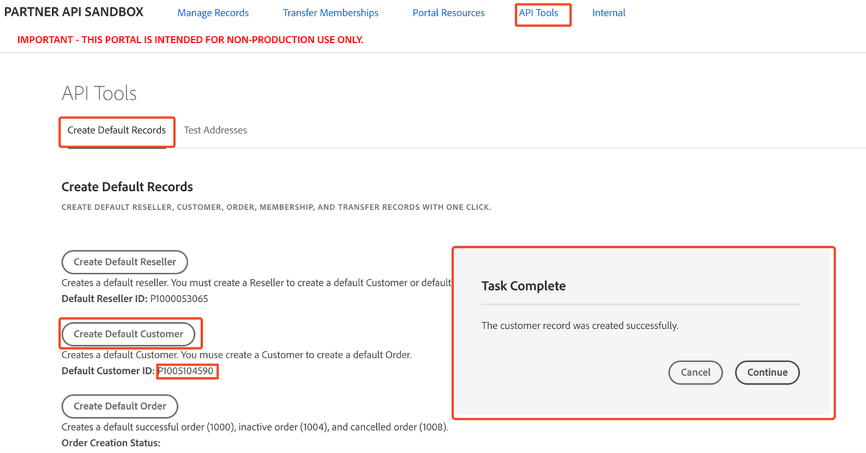Switch to the Test Addresses tab

(215, 130)
